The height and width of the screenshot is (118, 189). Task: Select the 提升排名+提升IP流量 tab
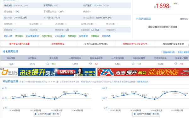[x=20, y=44]
